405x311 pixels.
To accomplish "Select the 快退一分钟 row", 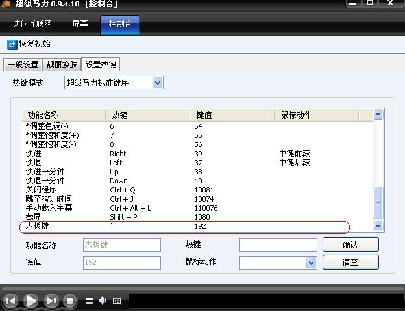I will click(197, 181).
